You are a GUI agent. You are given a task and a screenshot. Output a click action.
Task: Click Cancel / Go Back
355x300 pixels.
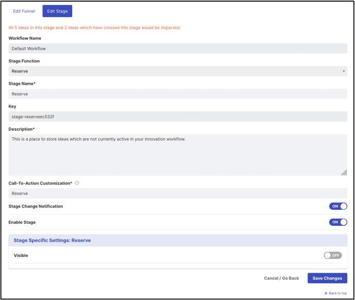281,278
